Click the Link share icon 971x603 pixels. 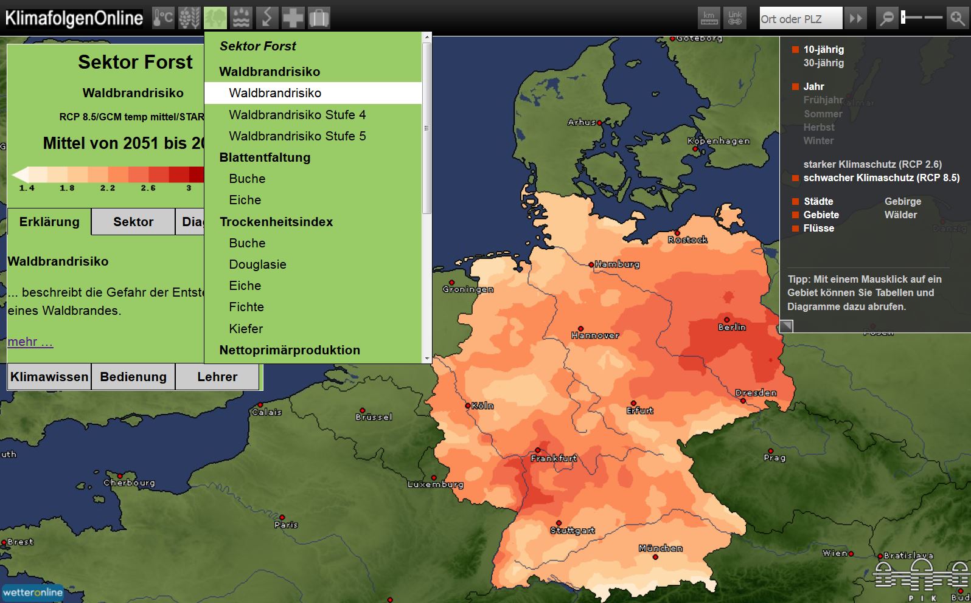(x=735, y=18)
